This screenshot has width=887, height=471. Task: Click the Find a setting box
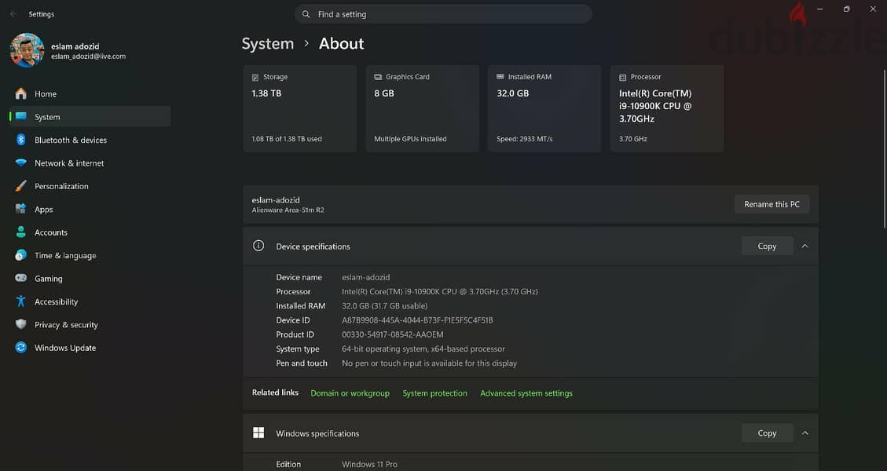click(443, 14)
